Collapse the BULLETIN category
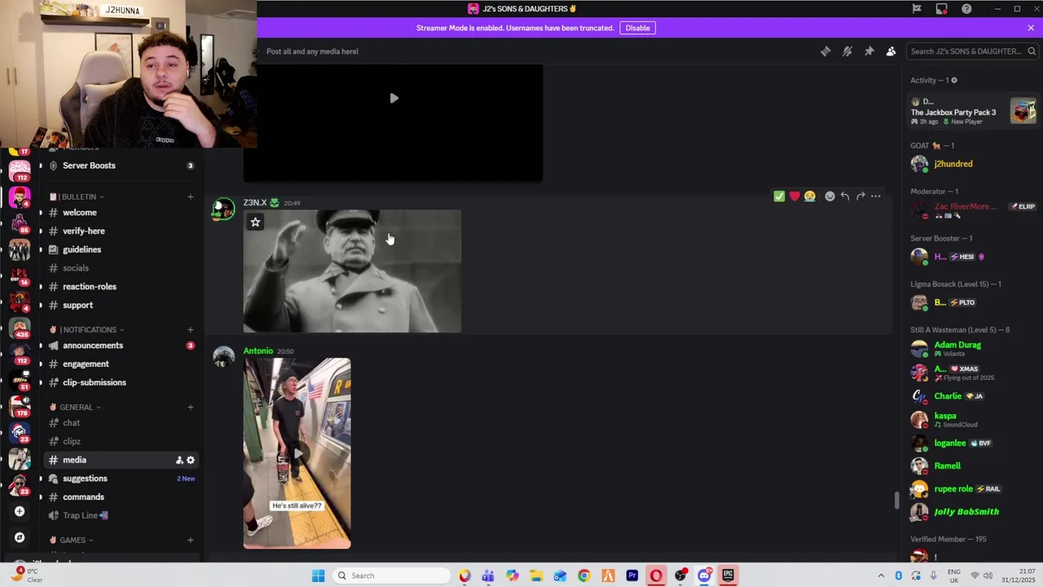The width and height of the screenshot is (1043, 587). tap(76, 196)
